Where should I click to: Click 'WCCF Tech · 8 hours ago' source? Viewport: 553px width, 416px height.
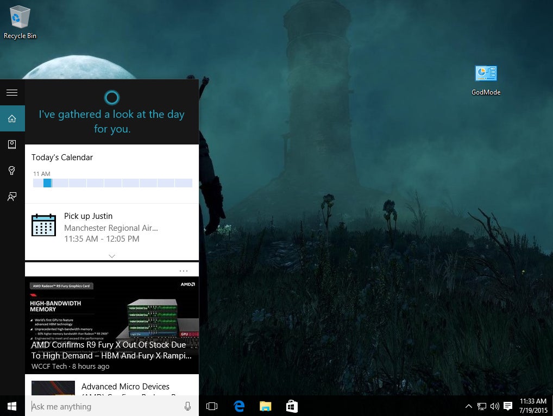coord(70,366)
